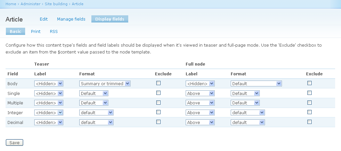Click the Save button
341x151 pixels.
click(14, 143)
